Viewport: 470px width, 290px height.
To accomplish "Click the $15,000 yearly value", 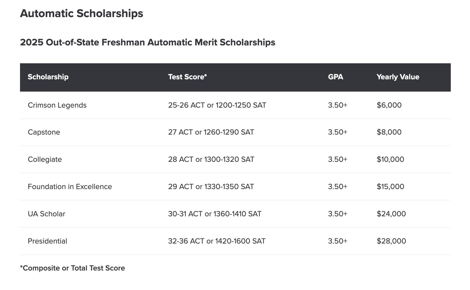I will [390, 187].
